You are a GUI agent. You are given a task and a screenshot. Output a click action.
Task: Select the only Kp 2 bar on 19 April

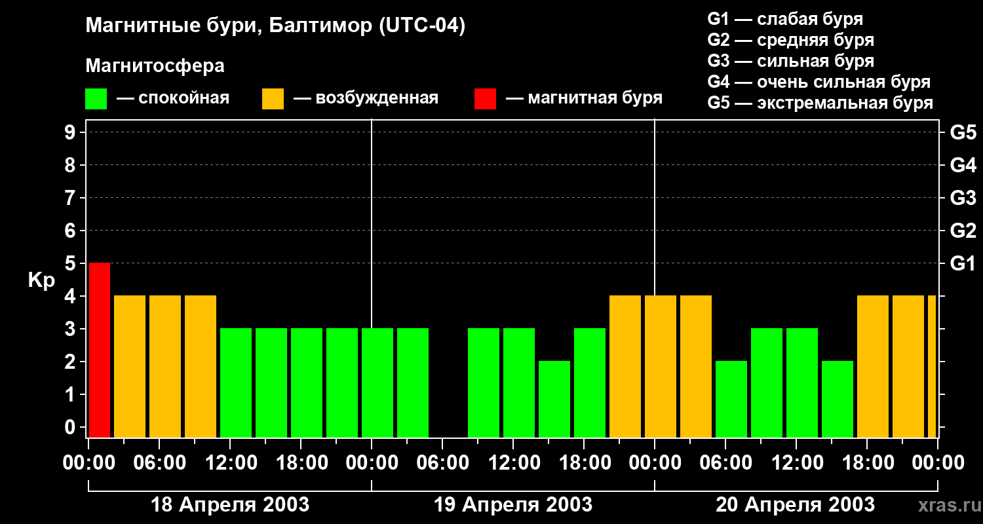click(x=554, y=399)
